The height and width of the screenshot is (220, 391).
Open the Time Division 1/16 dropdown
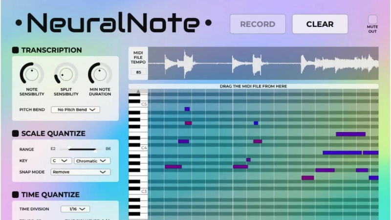(x=75, y=209)
